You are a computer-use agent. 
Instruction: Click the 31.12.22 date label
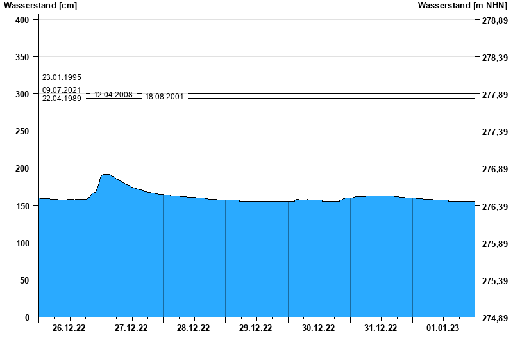click(x=381, y=328)
